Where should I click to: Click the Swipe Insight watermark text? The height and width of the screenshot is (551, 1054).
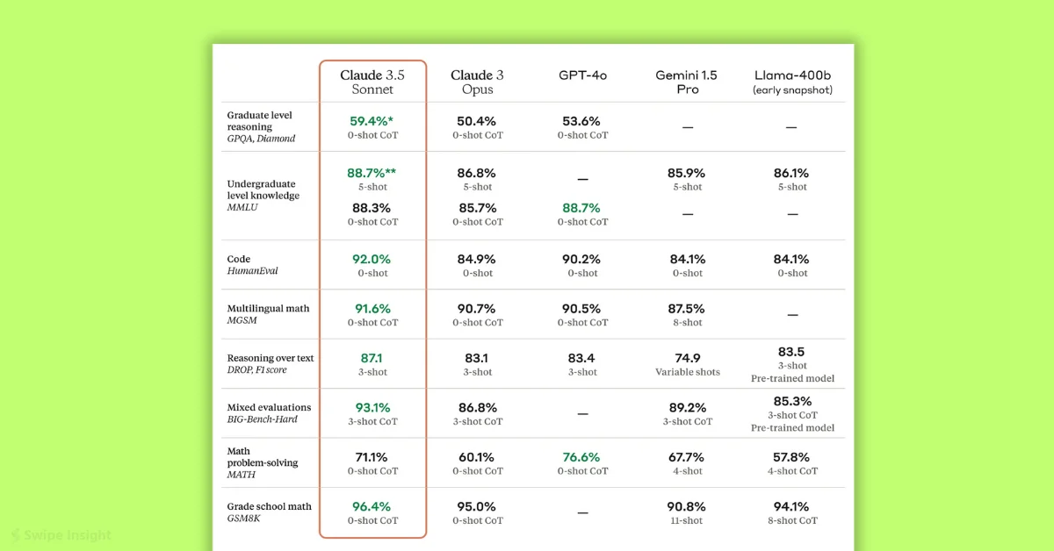click(69, 534)
